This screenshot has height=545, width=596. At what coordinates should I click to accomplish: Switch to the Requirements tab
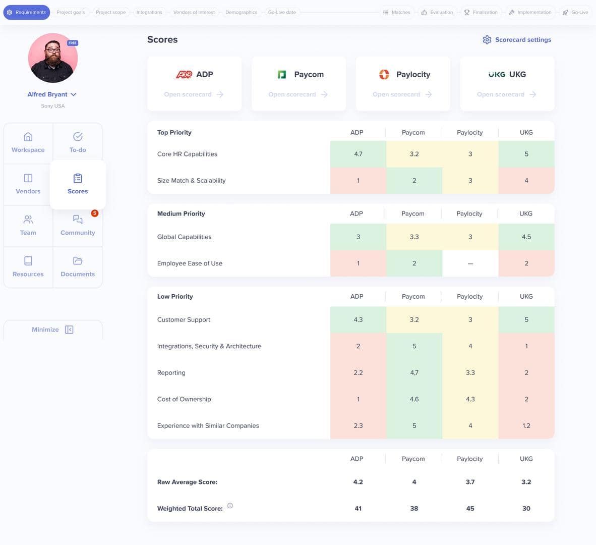(x=26, y=12)
